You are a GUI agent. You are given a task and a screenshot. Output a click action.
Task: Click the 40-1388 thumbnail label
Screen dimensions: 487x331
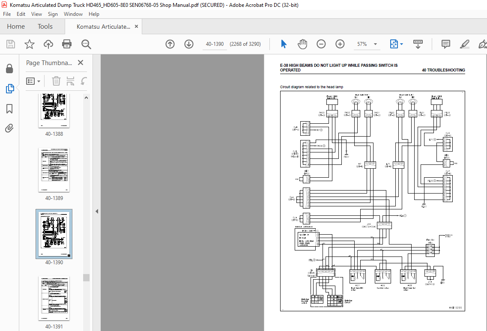pos(54,134)
